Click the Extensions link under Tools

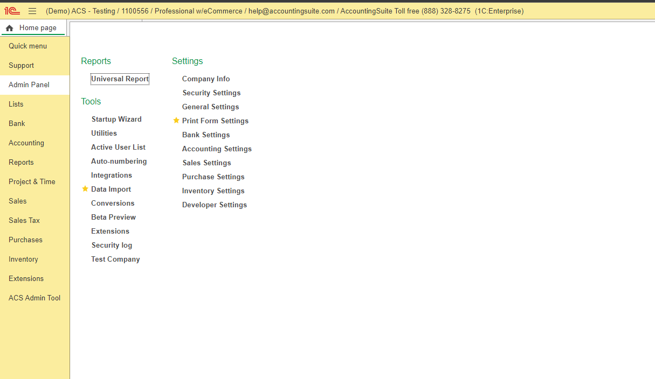(110, 231)
